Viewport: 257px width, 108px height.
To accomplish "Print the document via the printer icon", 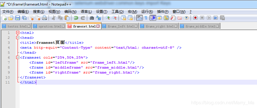I will click(x=44, y=18).
